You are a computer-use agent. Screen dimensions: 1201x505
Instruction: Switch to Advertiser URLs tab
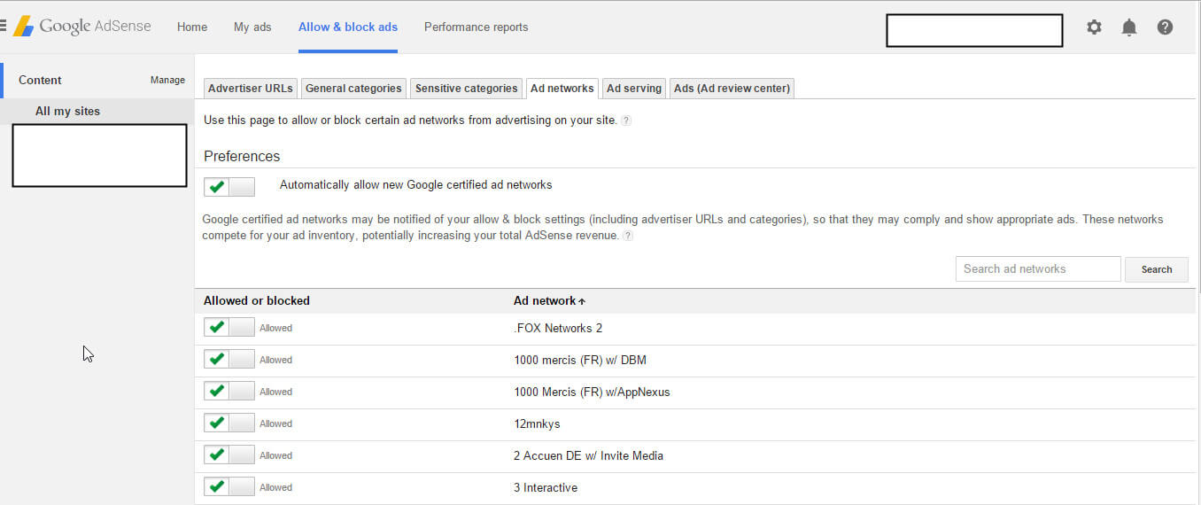[251, 88]
